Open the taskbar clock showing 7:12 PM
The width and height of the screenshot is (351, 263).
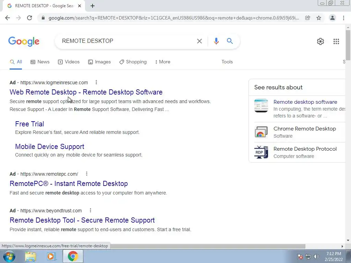click(x=334, y=256)
